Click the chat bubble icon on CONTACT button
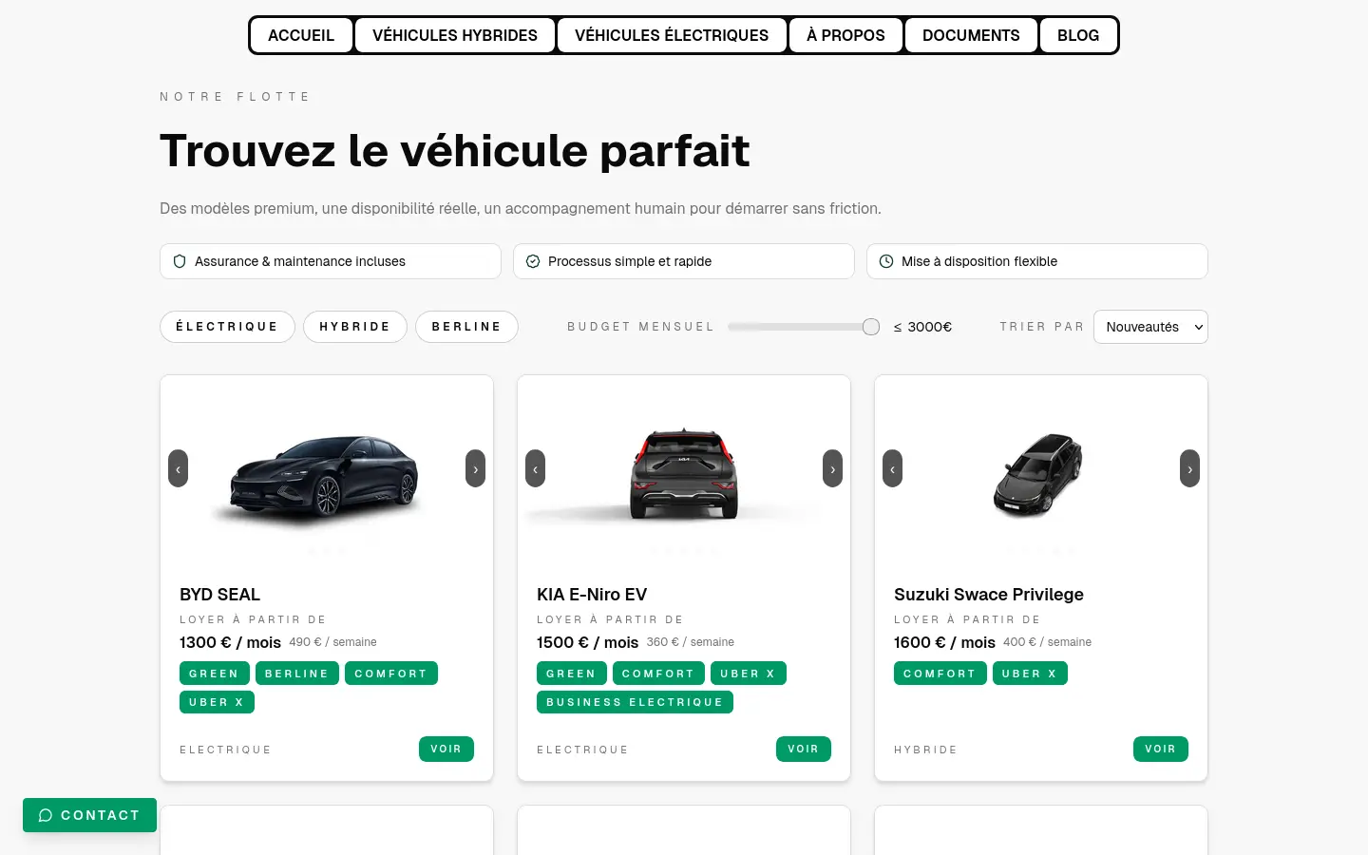The height and width of the screenshot is (855, 1368). [45, 815]
